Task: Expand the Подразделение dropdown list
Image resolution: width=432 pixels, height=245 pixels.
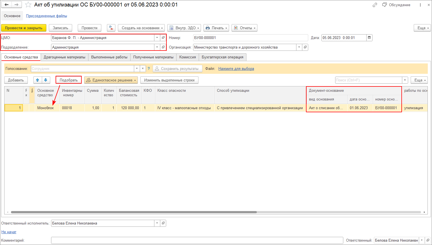Action: click(x=157, y=47)
